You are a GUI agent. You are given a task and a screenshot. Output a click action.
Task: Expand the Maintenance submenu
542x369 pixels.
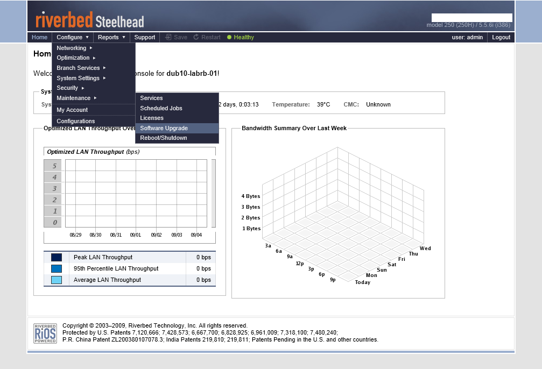pos(94,98)
